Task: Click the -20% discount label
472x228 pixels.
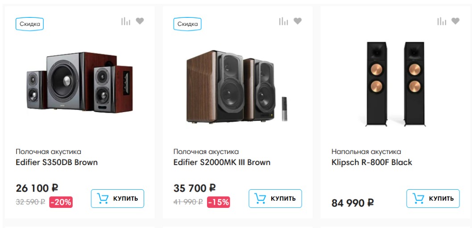Action: [x=61, y=202]
